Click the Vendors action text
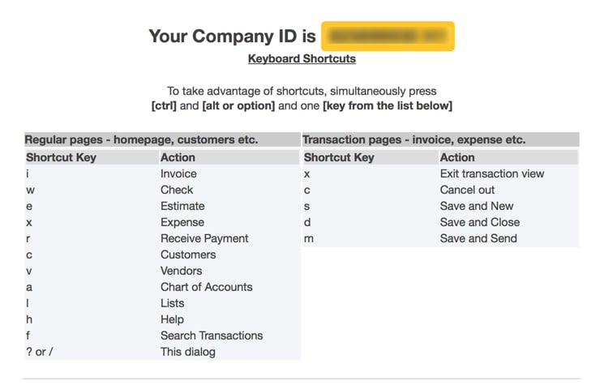 tap(181, 271)
